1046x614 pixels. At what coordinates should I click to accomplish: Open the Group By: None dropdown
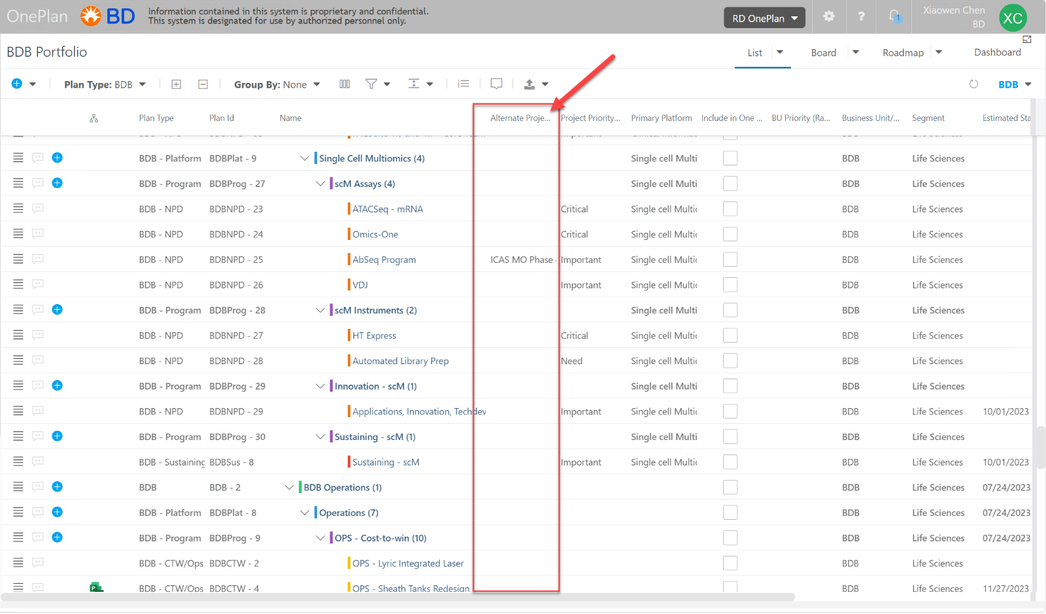[x=277, y=84]
